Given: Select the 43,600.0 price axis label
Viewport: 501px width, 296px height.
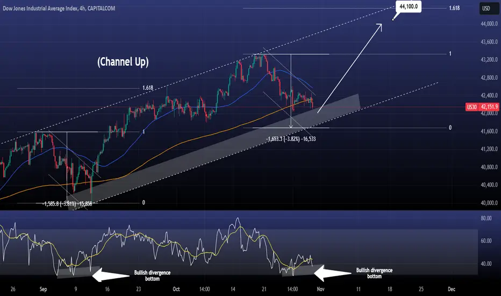Looking at the screenshot, I should [489, 41].
